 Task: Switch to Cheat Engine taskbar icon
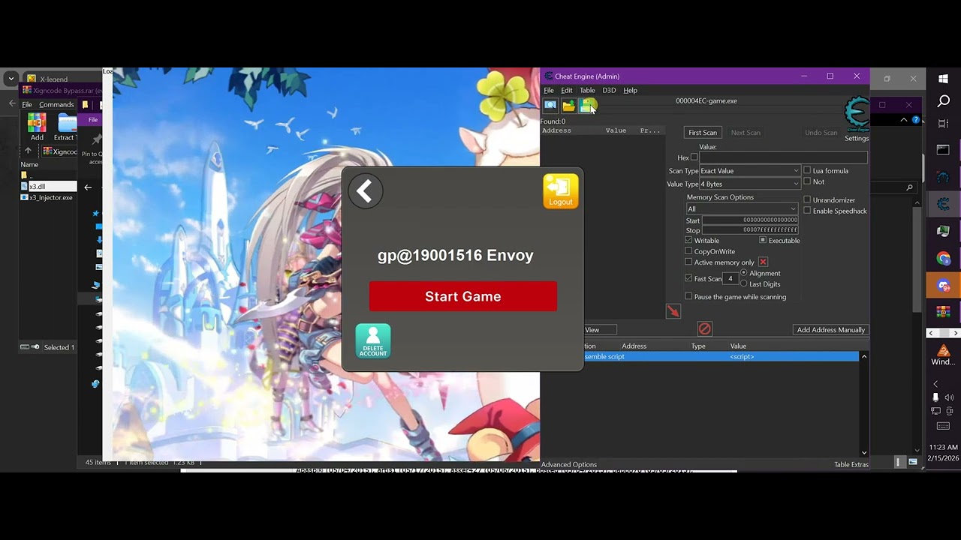[x=944, y=204]
